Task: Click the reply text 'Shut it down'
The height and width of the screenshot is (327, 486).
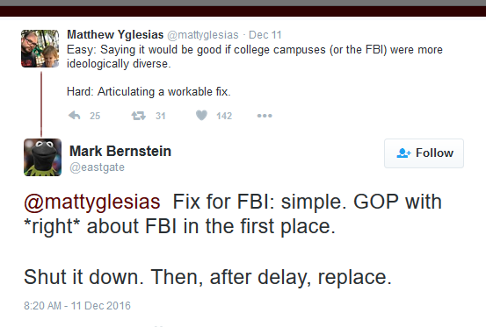Action: pos(83,277)
